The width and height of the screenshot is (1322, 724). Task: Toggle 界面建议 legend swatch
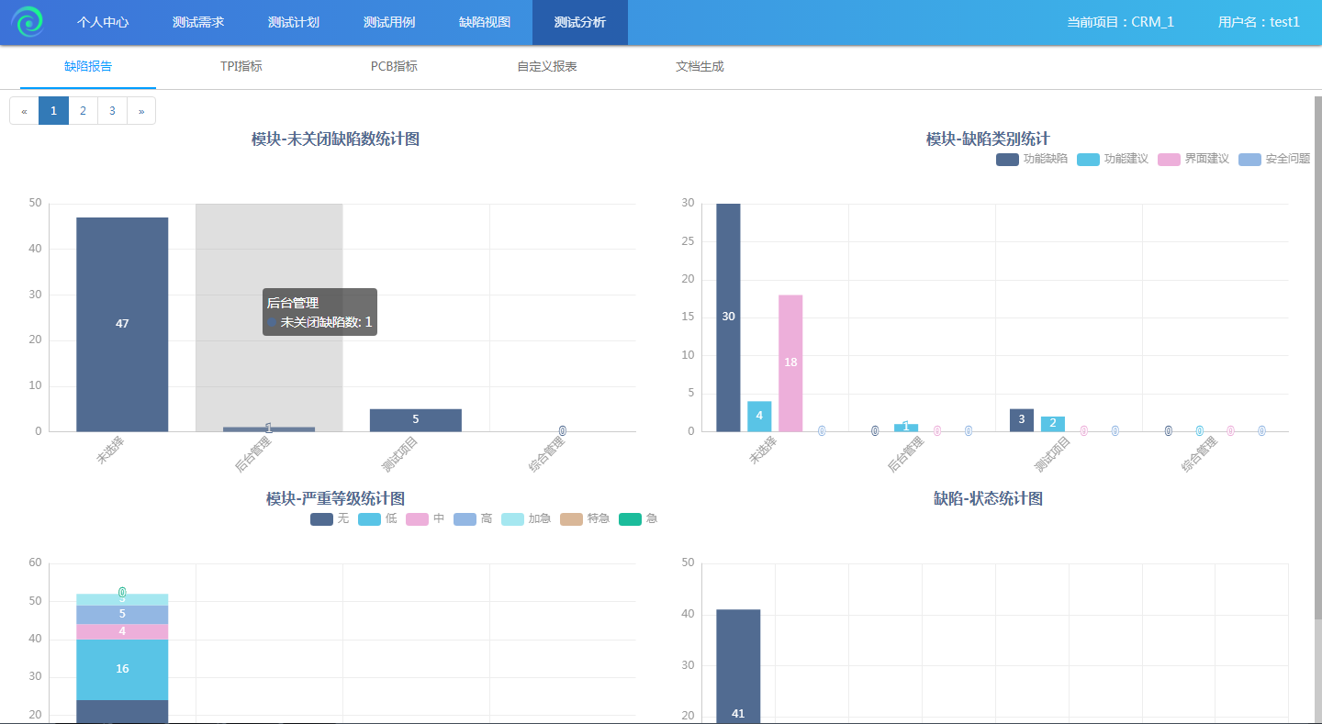(x=1169, y=159)
